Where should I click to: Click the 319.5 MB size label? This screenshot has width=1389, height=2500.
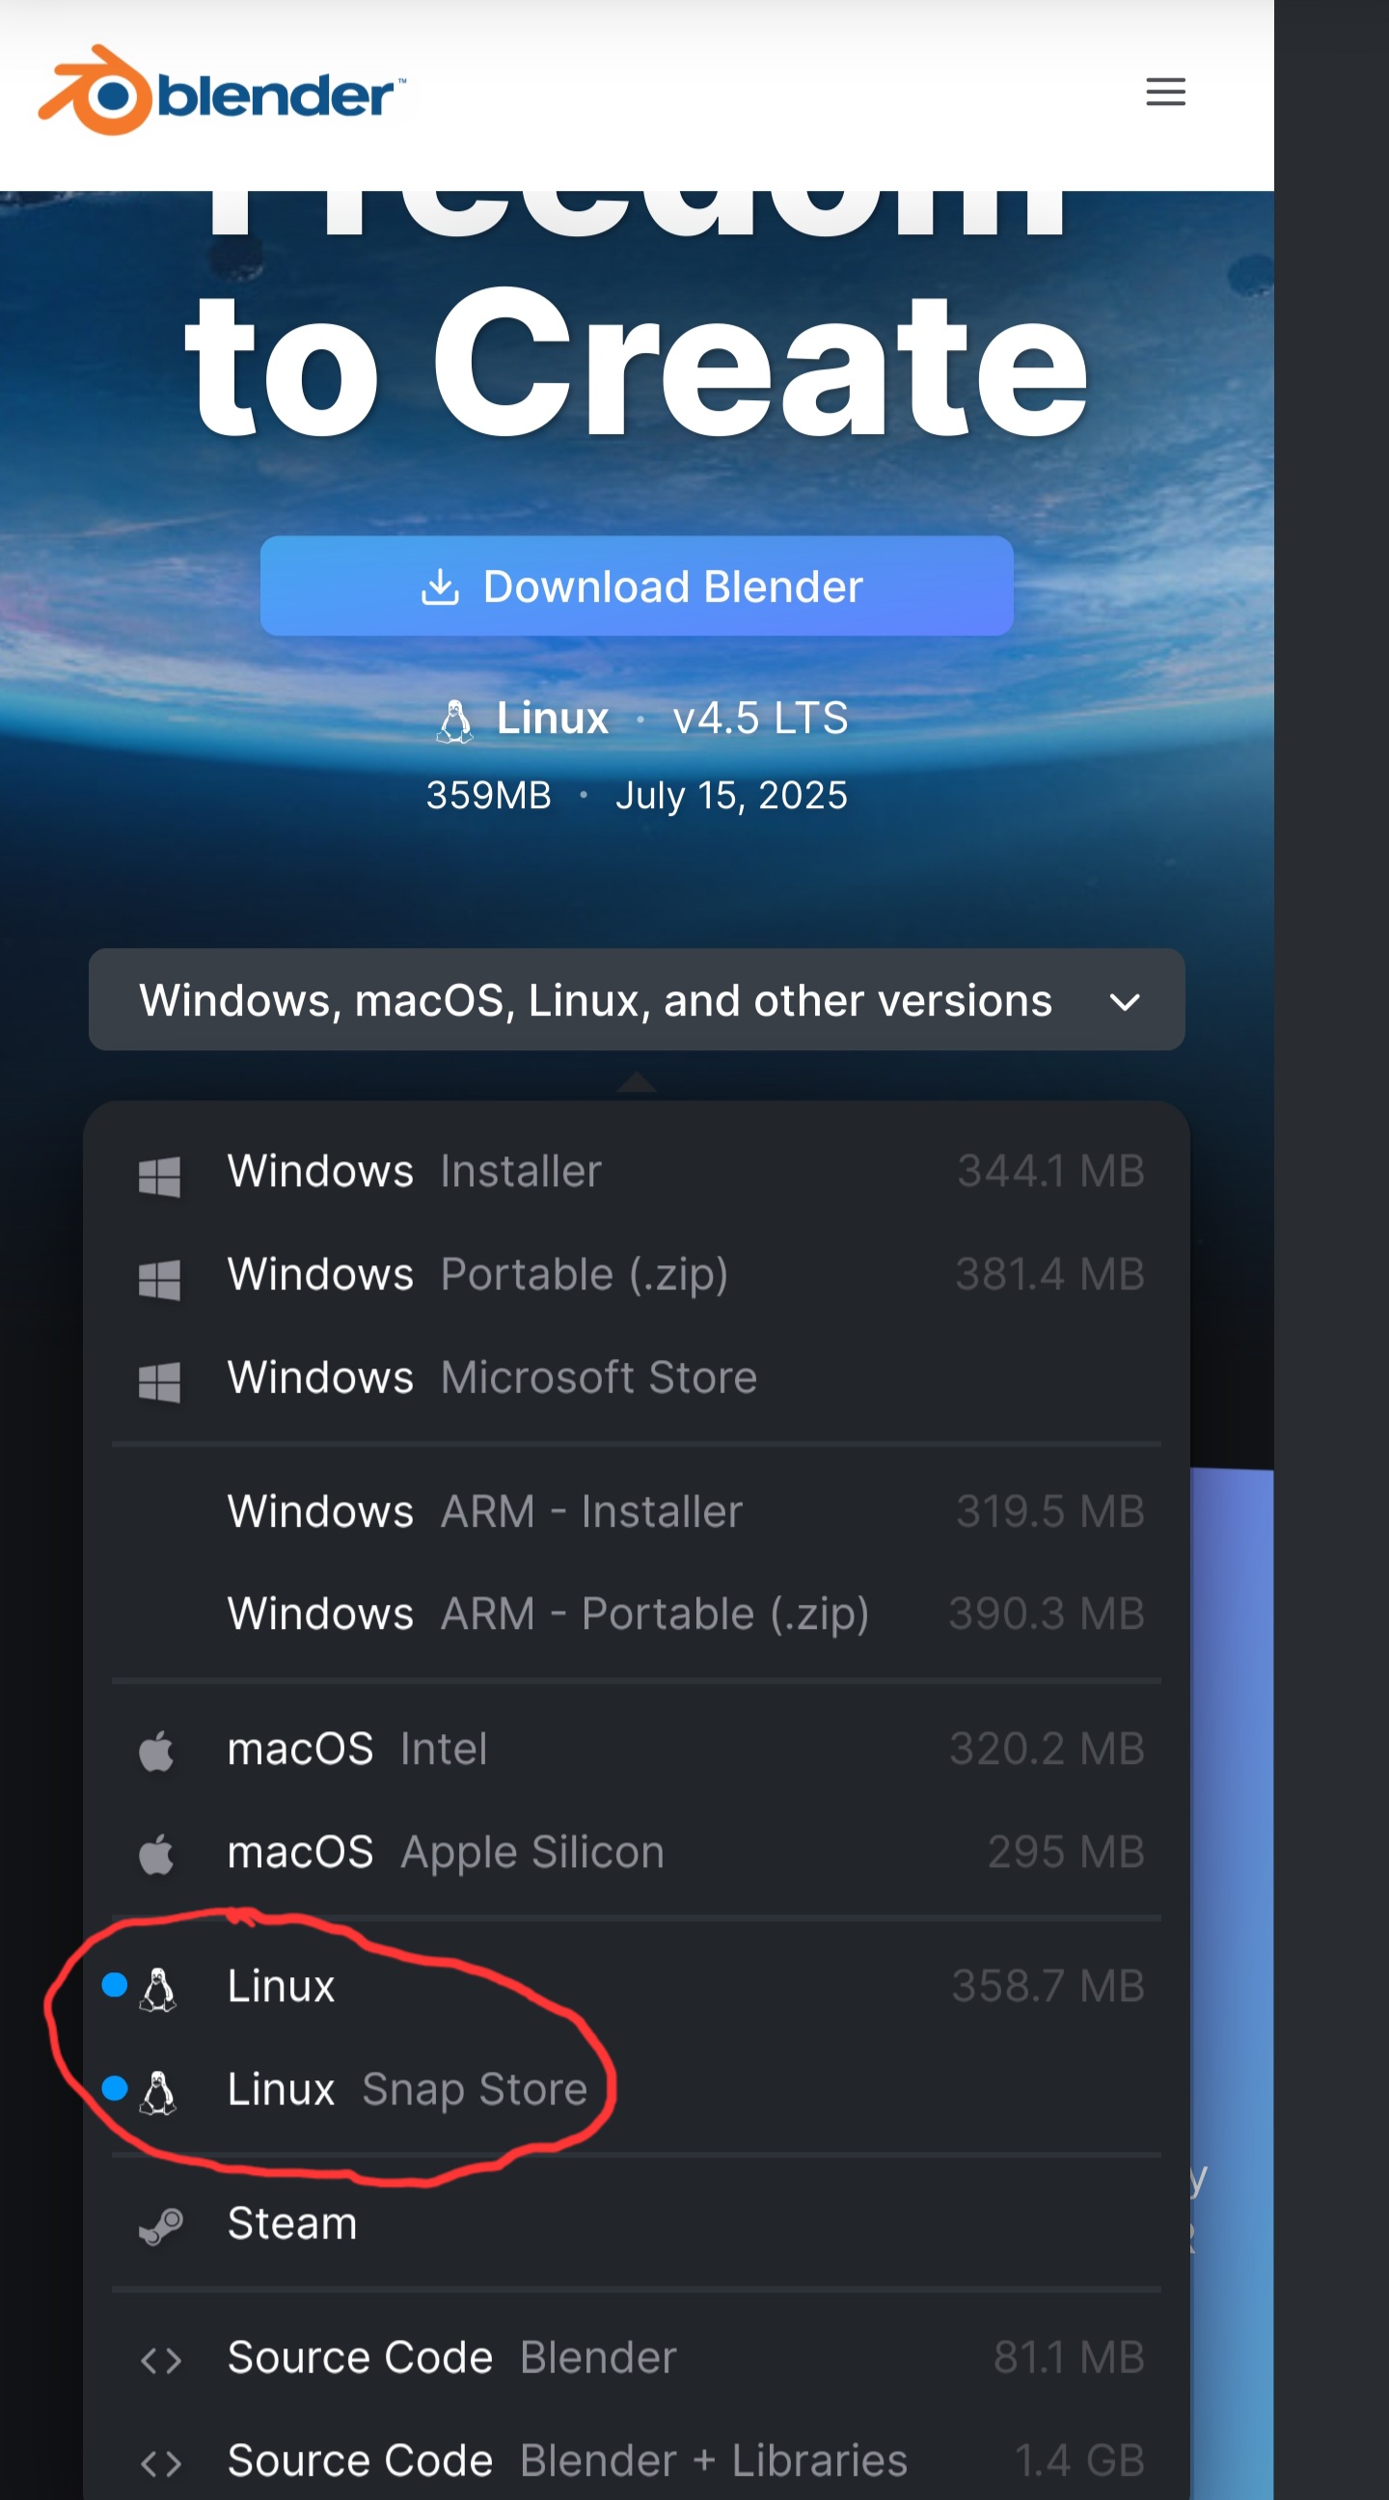coord(1051,1511)
